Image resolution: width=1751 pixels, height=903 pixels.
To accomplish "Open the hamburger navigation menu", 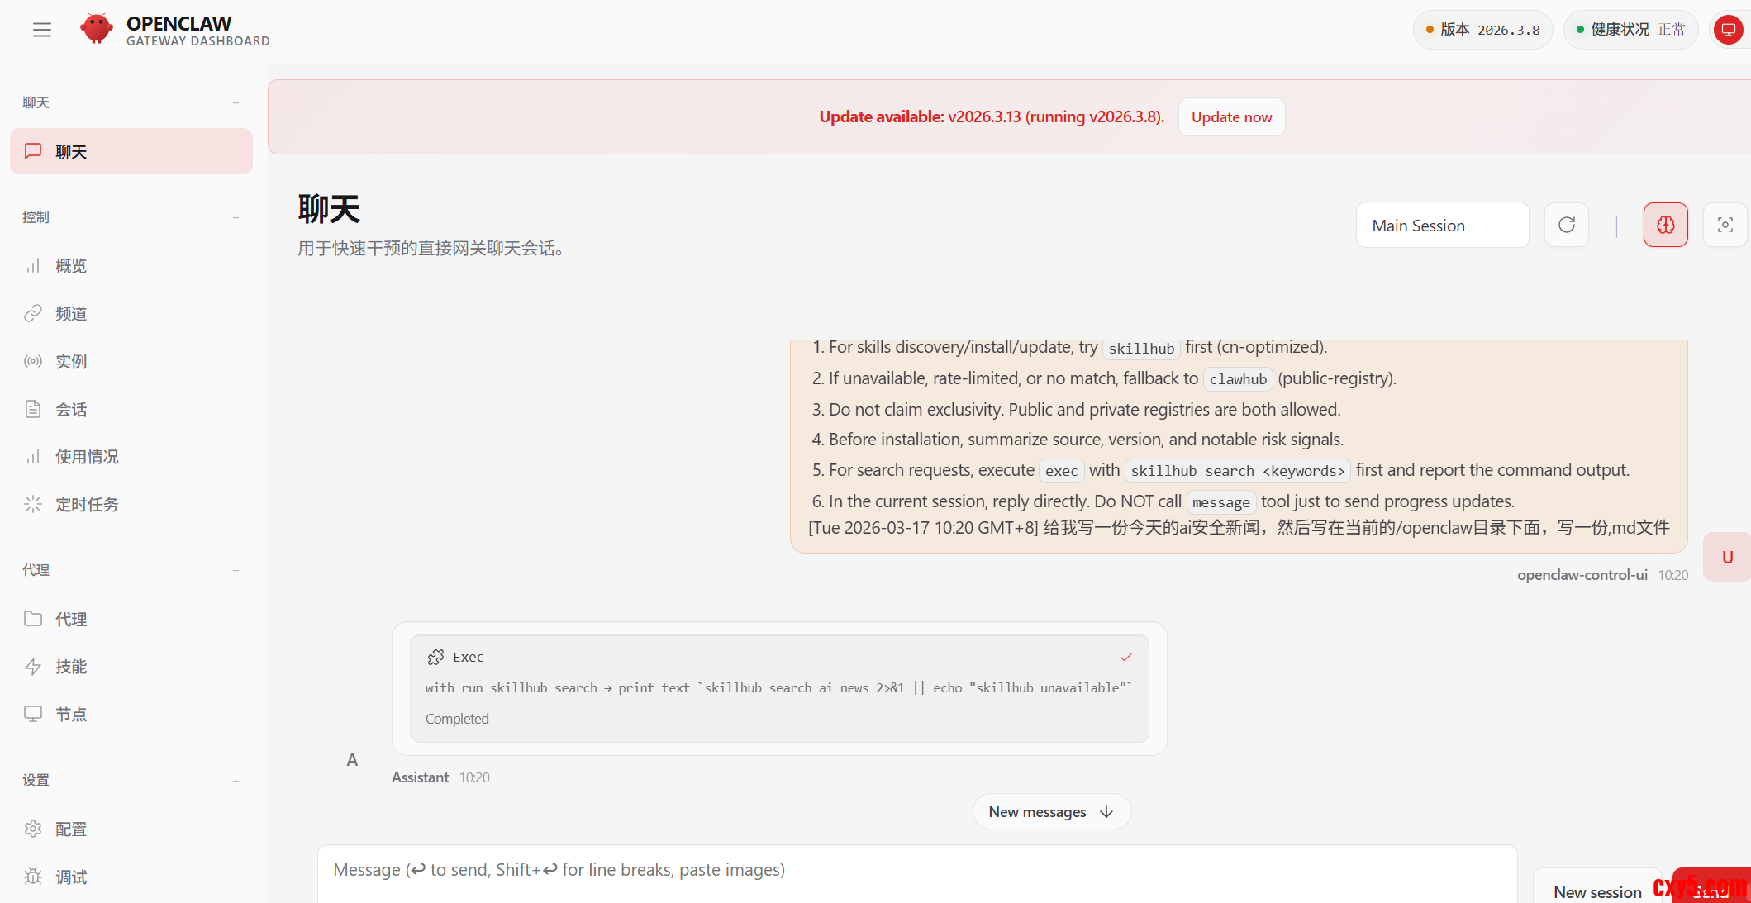I will pos(42,31).
